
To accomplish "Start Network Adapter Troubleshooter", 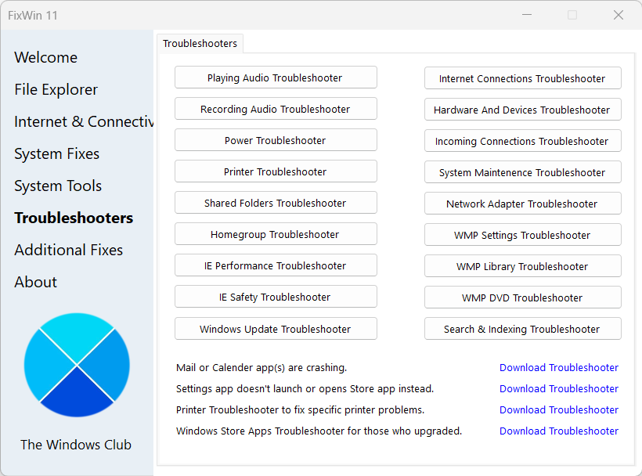I will coord(522,204).
